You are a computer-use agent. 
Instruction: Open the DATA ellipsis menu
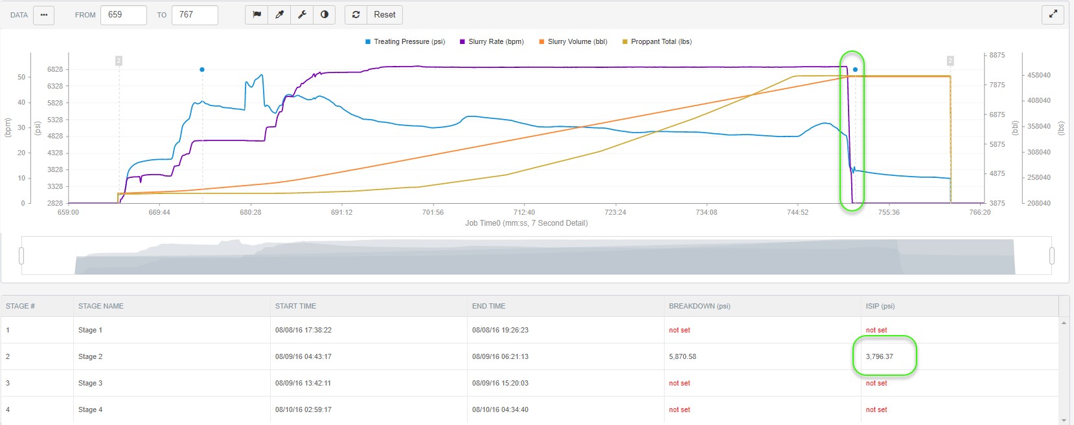(43, 15)
